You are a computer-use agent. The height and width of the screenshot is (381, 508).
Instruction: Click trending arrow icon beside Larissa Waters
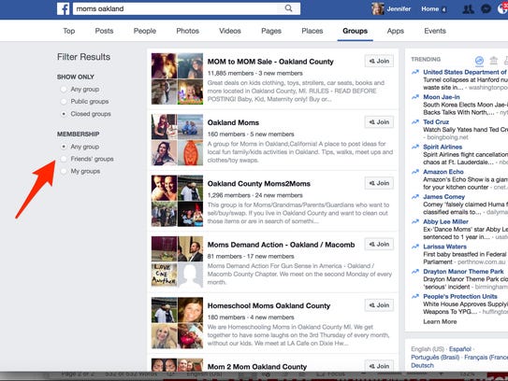pos(415,247)
